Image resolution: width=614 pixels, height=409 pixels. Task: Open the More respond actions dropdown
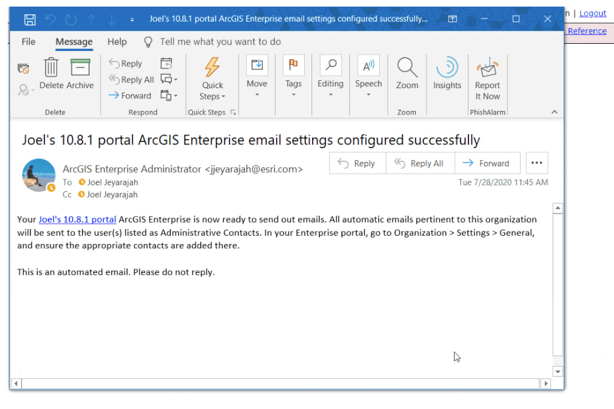coord(169,95)
